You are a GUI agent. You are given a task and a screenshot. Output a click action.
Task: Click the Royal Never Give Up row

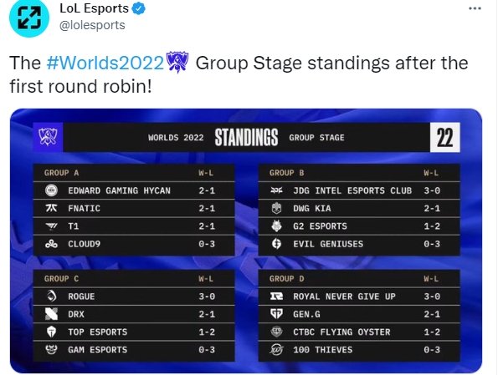tap(359, 296)
